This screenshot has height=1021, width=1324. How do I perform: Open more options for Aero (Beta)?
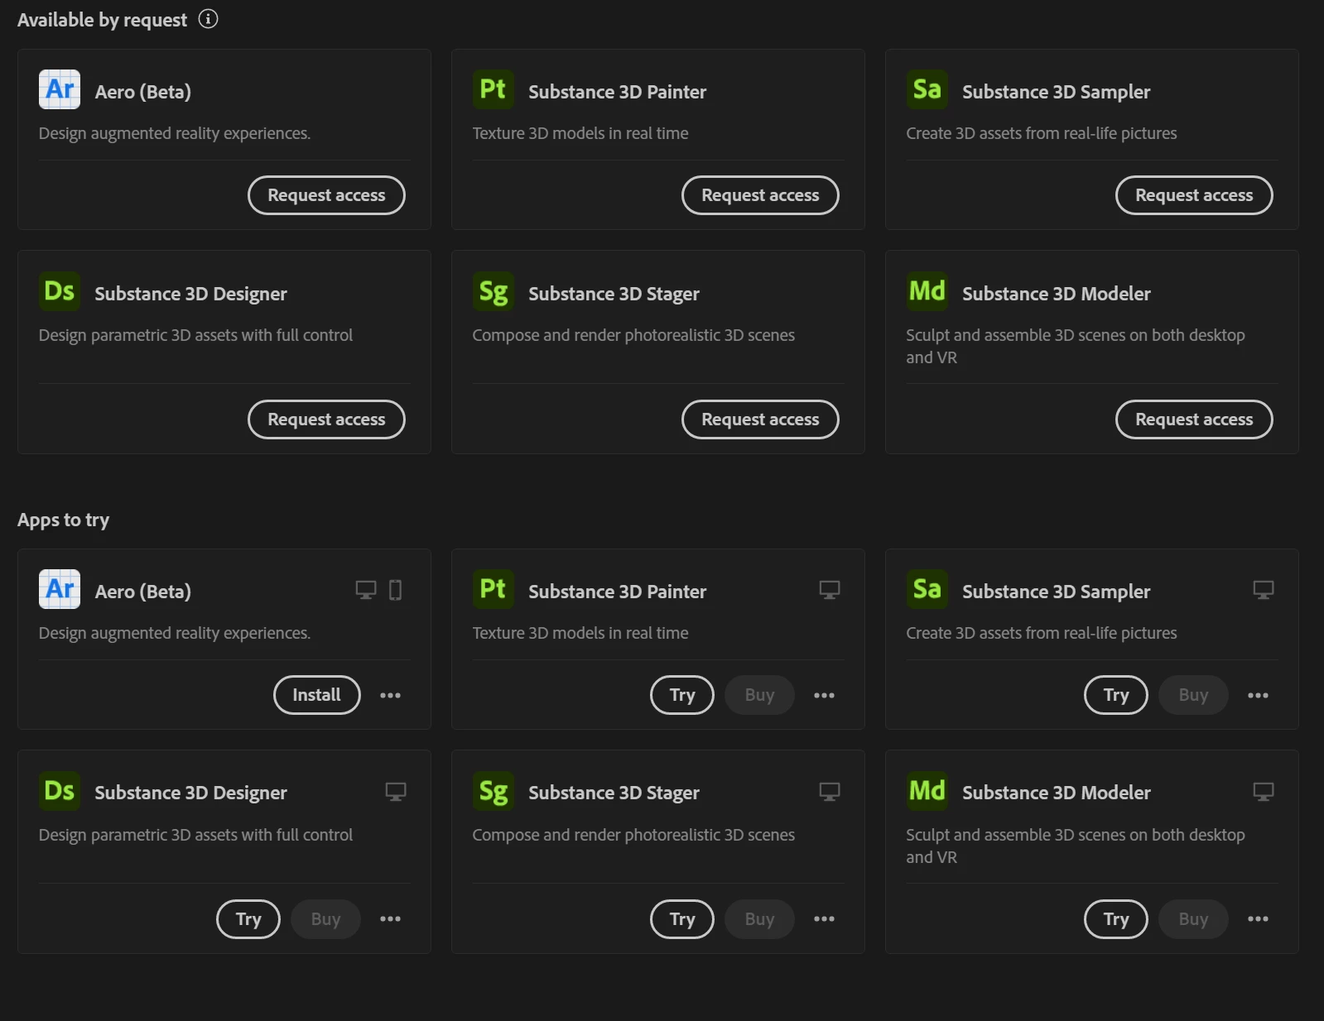point(391,695)
